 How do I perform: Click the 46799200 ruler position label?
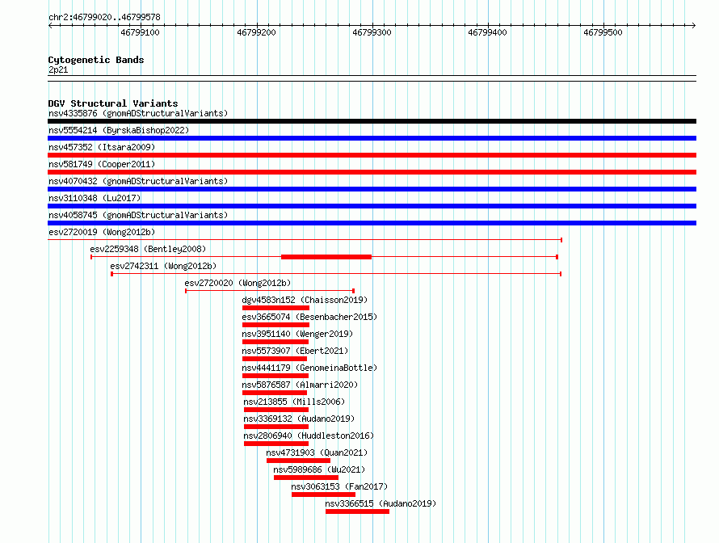click(256, 32)
